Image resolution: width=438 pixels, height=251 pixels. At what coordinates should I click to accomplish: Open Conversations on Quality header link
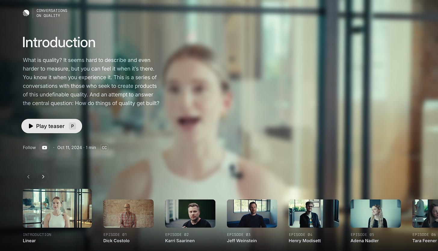[52, 13]
